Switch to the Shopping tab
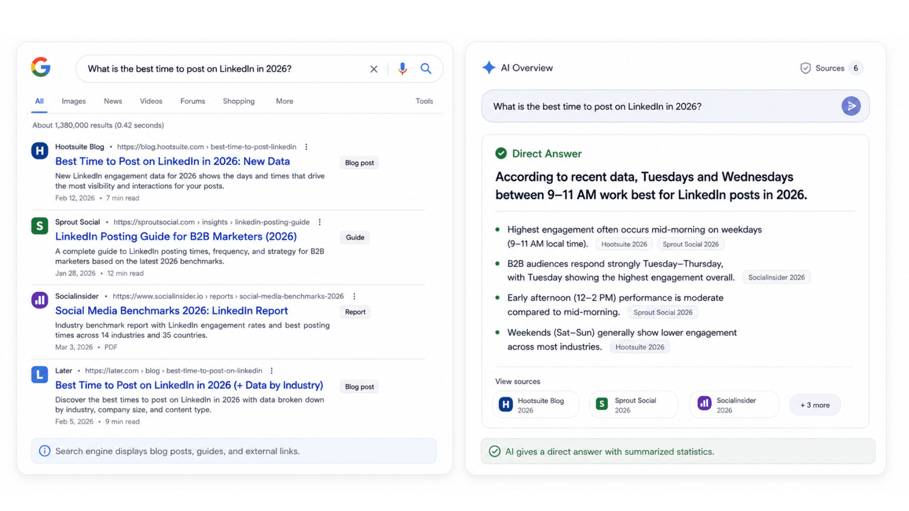 tap(239, 101)
